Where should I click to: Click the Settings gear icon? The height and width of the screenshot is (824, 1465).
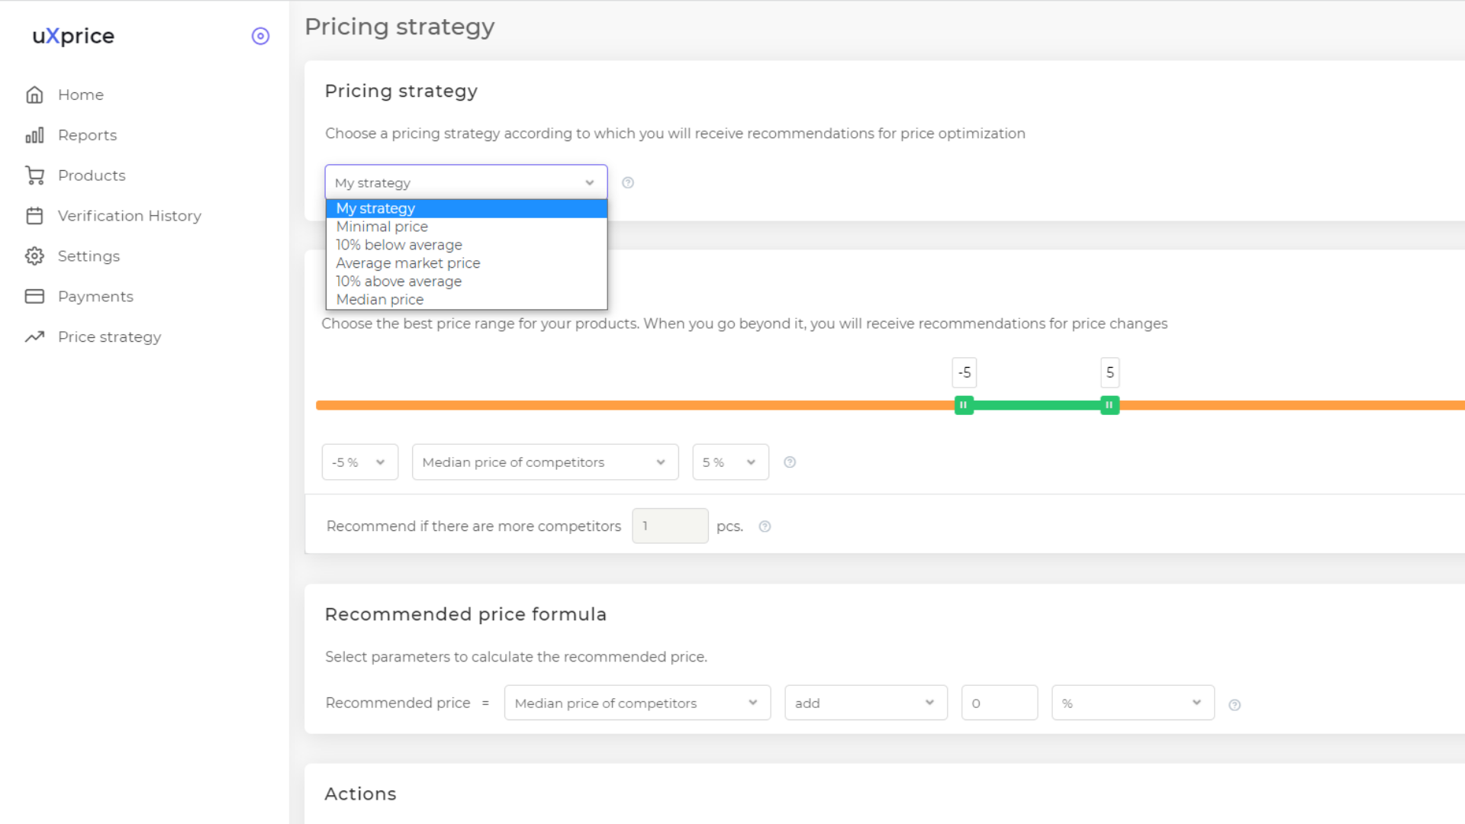pos(34,256)
